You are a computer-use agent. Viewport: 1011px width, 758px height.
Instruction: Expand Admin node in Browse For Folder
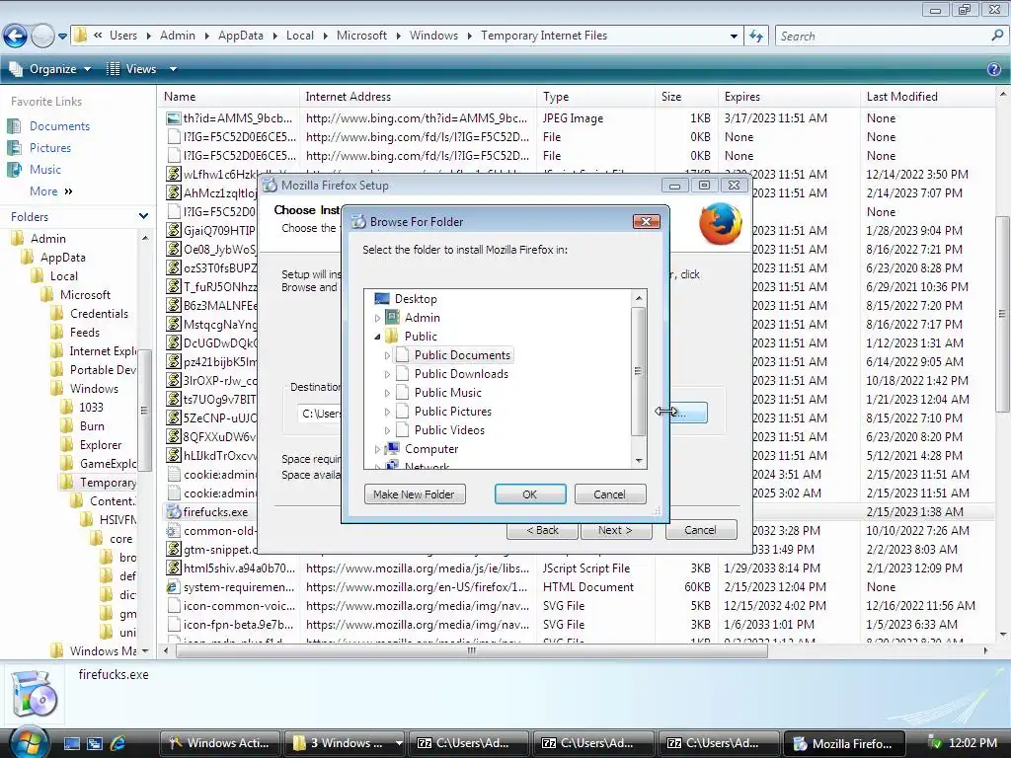(378, 319)
